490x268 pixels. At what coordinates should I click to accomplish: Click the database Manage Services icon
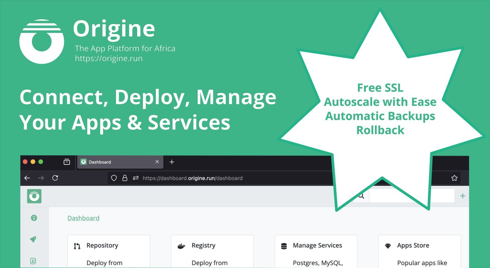pyautogui.click(x=284, y=246)
